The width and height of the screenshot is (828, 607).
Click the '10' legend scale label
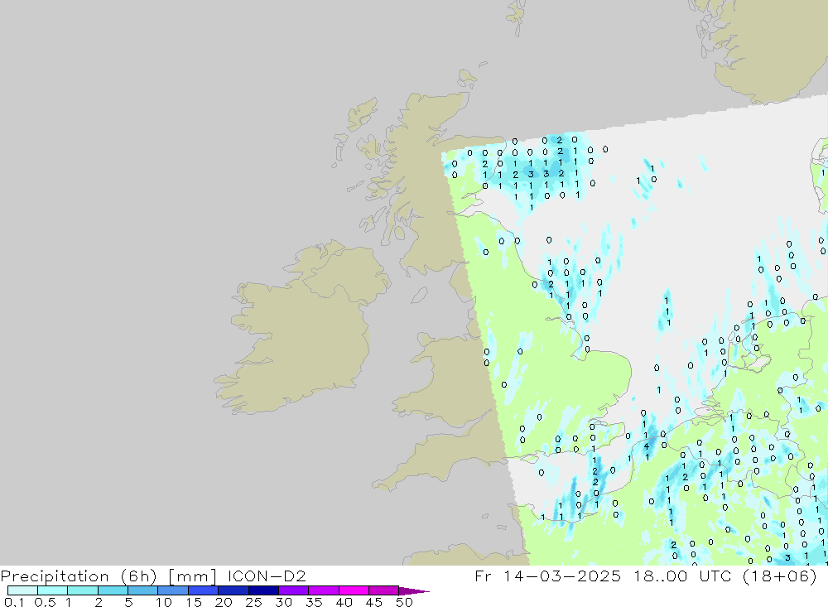click(164, 602)
